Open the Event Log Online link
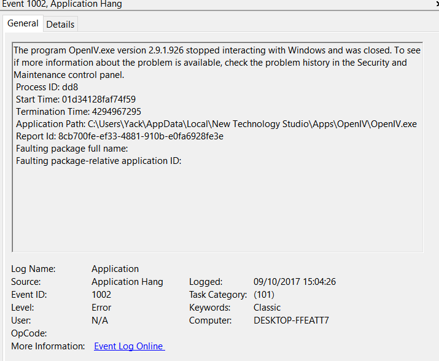The height and width of the screenshot is (361, 439). click(x=129, y=346)
